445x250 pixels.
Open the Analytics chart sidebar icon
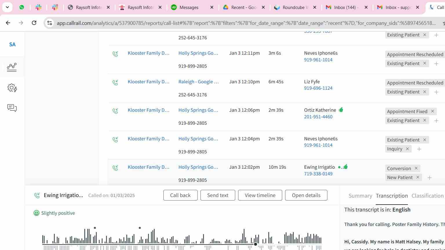[12, 67]
